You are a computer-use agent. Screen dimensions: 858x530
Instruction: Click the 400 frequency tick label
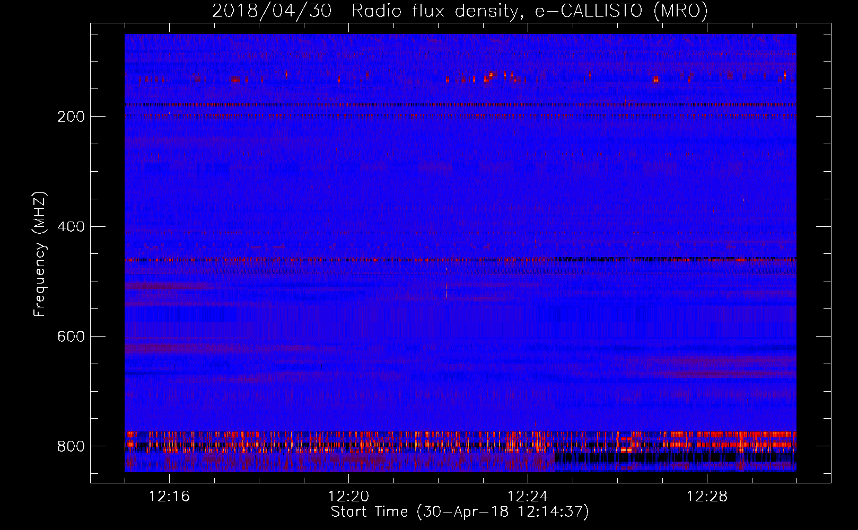[x=71, y=227]
